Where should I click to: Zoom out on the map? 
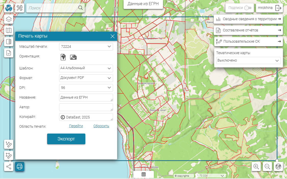(267, 167)
